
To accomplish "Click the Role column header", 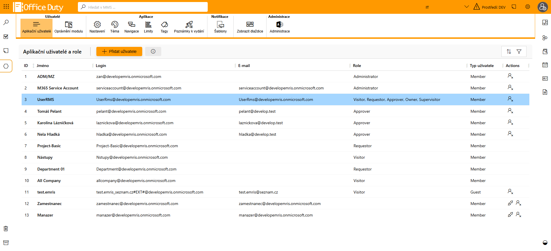I will [x=357, y=66].
